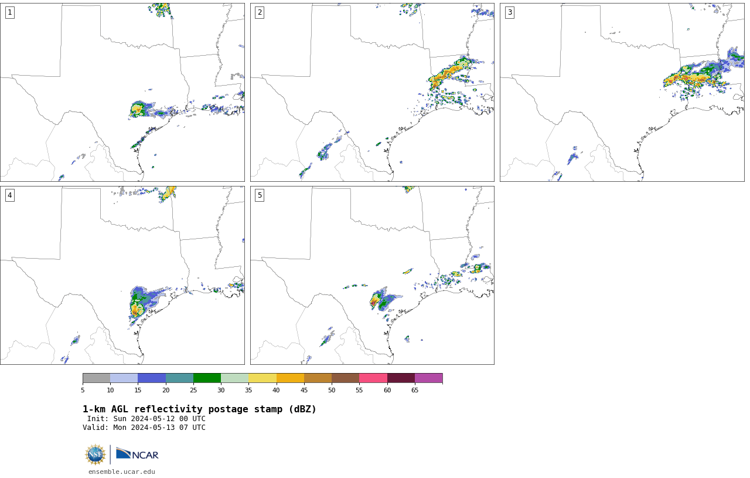
Task: Select the light blue 10-15 dBZ swatch
Action: (x=124, y=378)
